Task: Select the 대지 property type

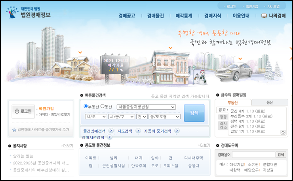Action: point(139,158)
